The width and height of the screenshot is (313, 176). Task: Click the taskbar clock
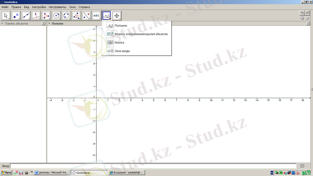[x=306, y=173]
